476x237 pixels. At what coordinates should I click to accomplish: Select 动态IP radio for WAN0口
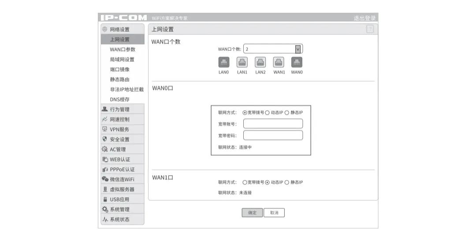click(267, 113)
